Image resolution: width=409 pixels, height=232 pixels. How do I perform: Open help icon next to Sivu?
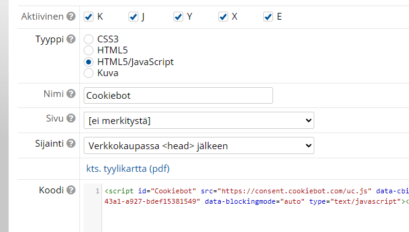tap(71, 118)
